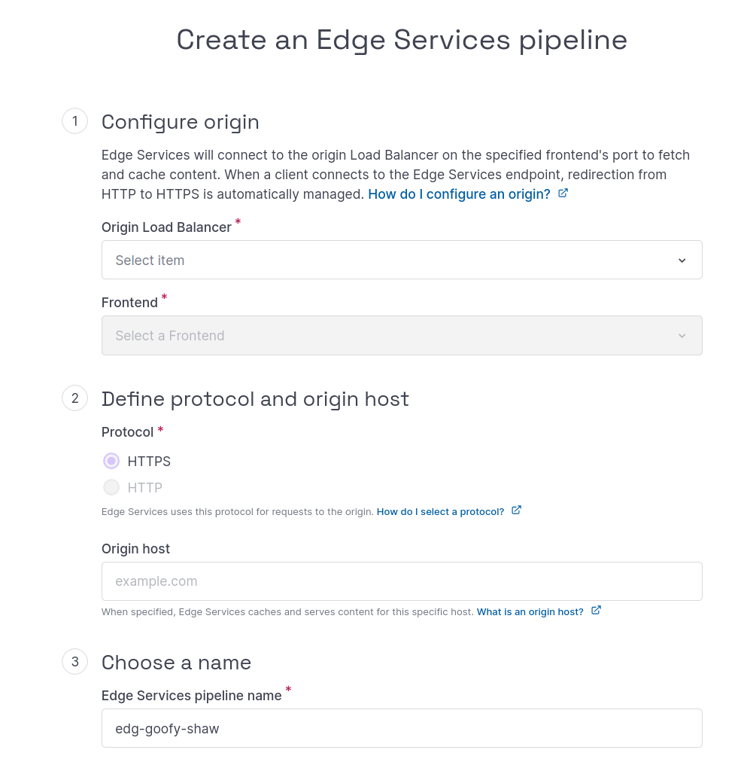This screenshot has width=741, height=762.
Task: Click the external link icon after origin host help
Action: click(595, 611)
